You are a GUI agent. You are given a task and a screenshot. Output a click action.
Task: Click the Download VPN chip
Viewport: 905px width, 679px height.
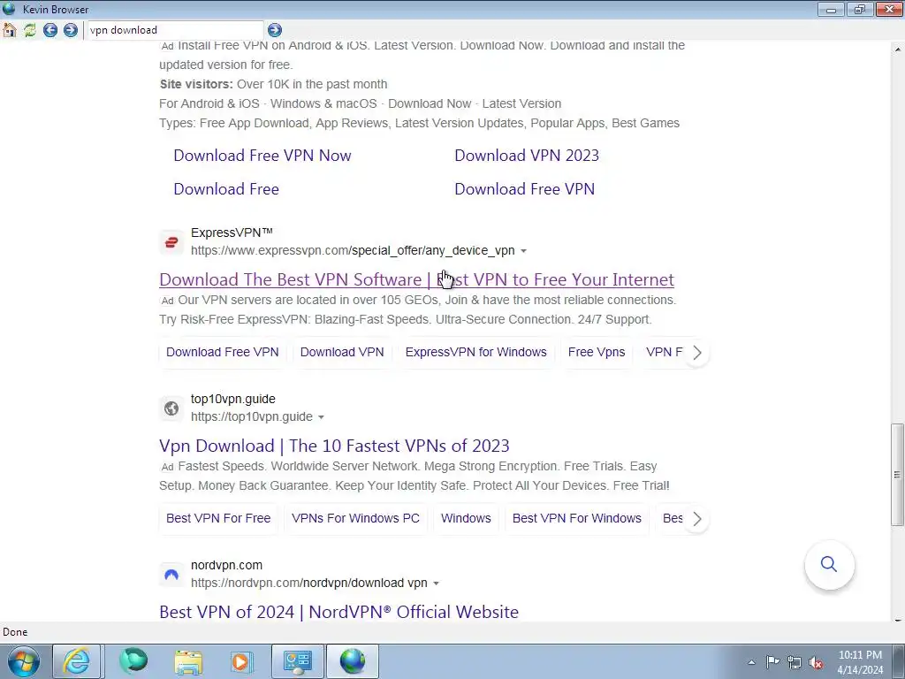point(342,352)
